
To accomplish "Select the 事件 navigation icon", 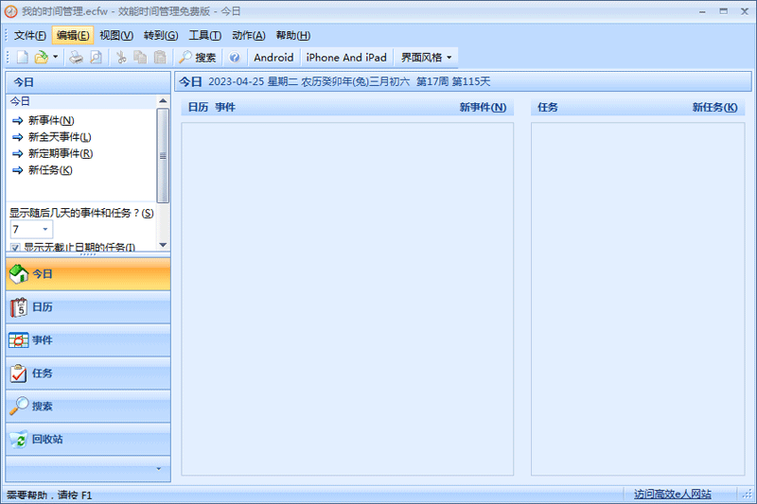I will pyautogui.click(x=19, y=340).
